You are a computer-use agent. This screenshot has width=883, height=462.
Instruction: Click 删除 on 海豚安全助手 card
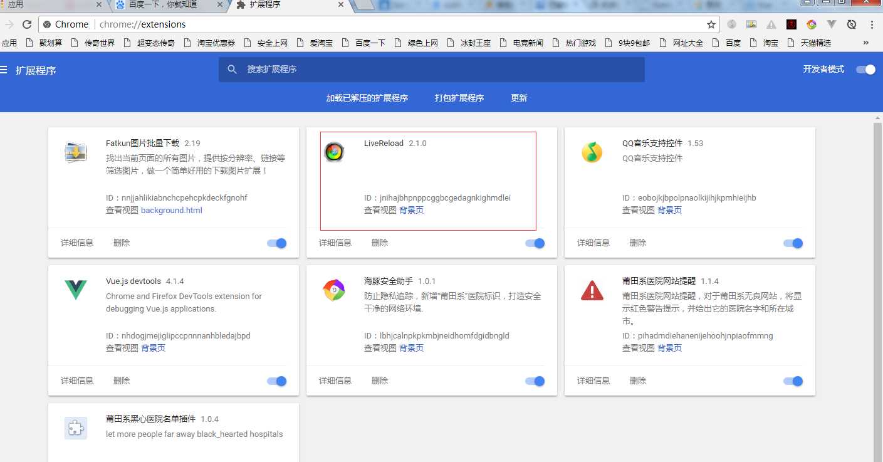point(380,381)
